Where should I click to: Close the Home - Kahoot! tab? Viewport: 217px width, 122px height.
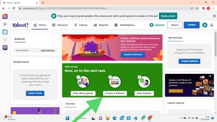coord(37,3)
